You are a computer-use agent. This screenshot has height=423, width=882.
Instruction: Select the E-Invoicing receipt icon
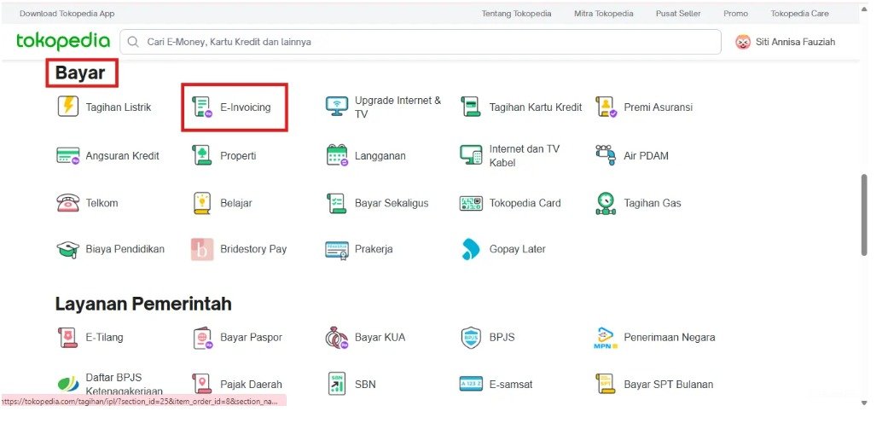(x=202, y=107)
